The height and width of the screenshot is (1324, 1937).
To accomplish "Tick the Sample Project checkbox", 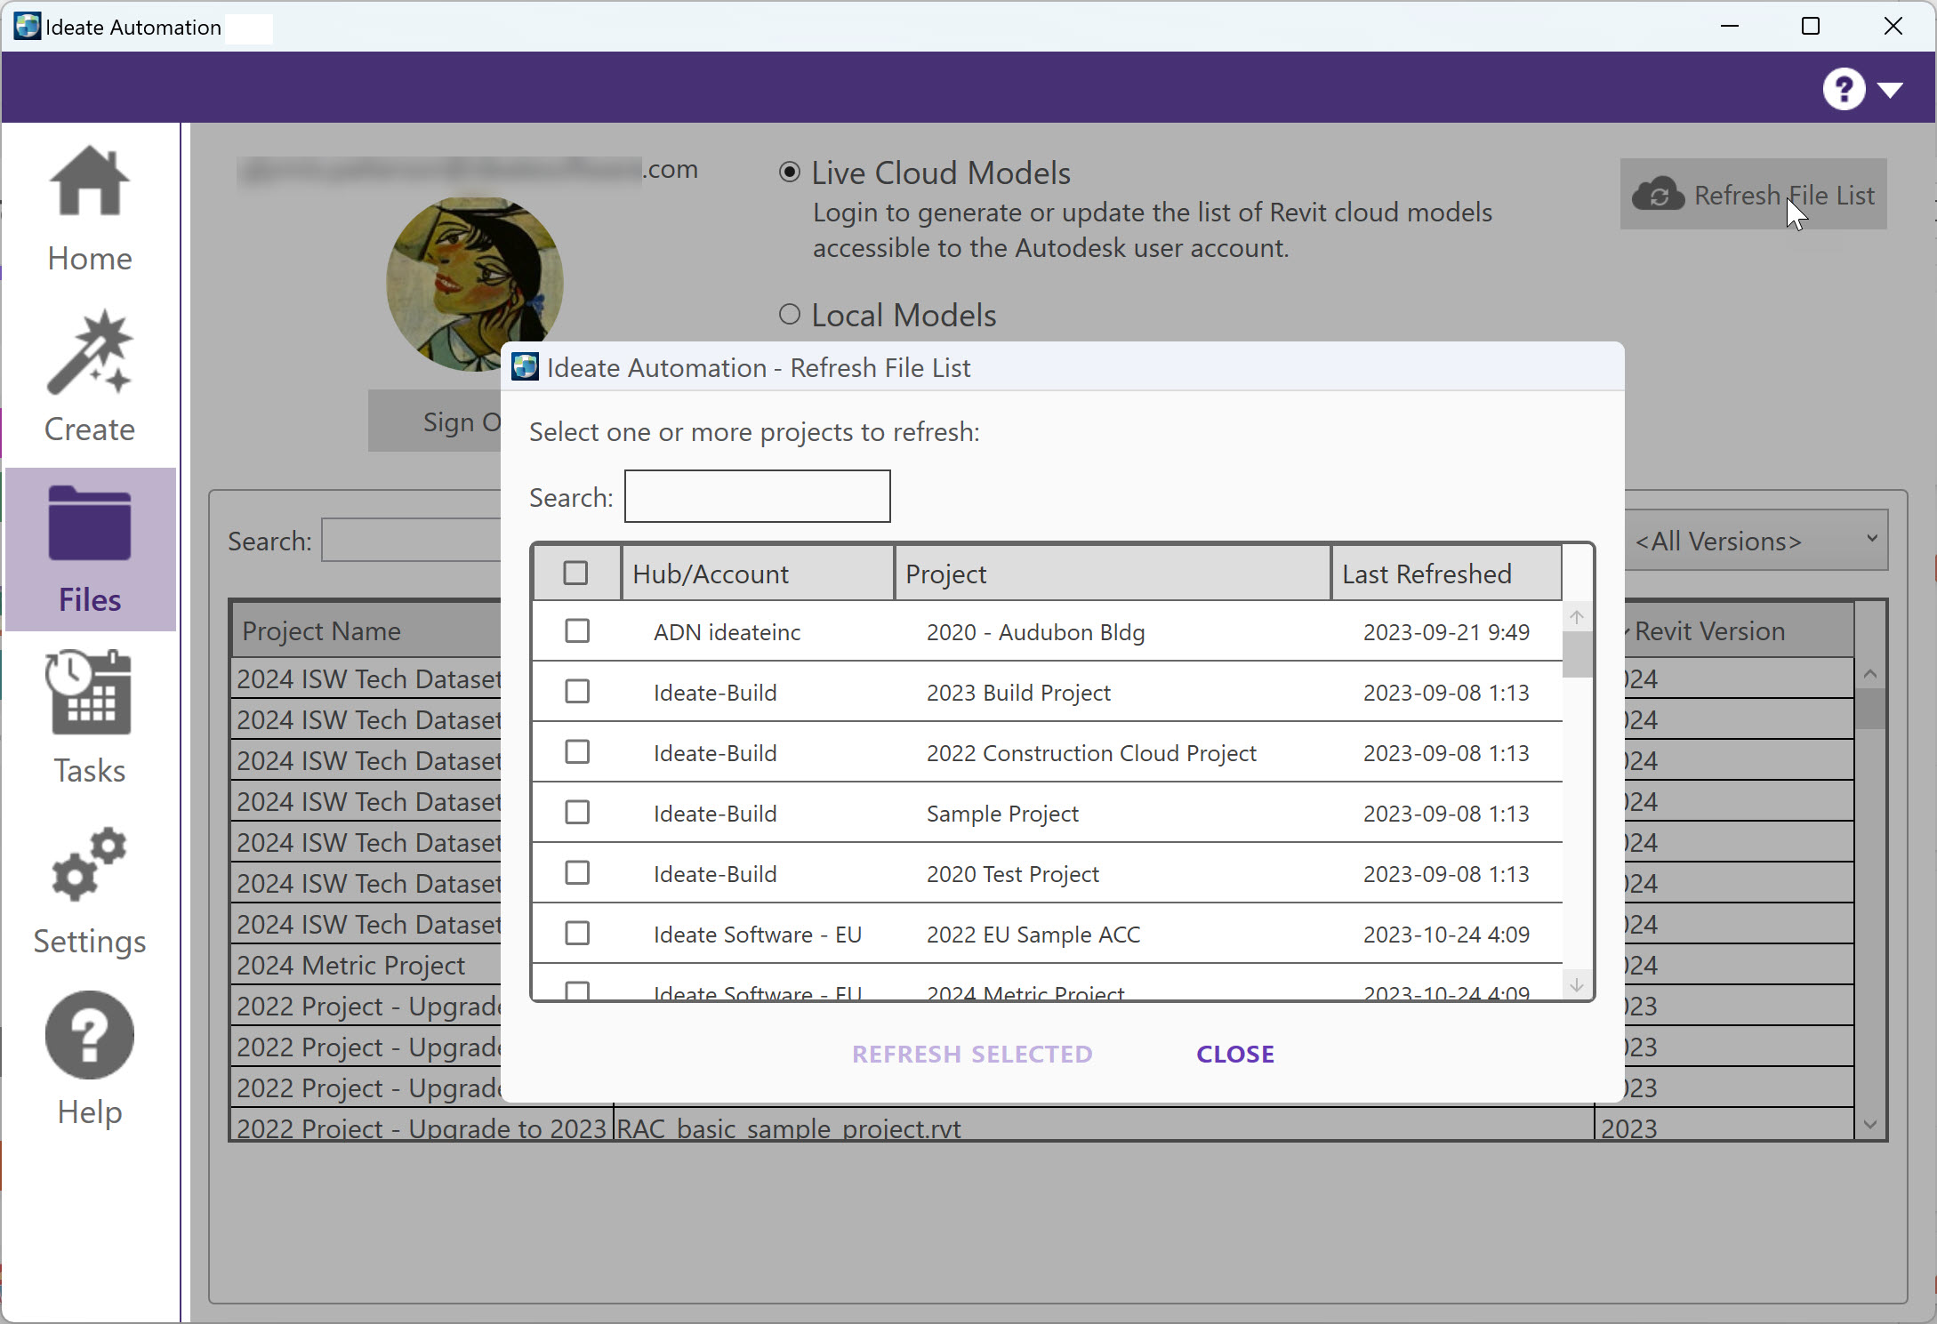I will coord(577,813).
